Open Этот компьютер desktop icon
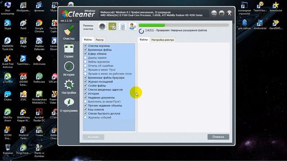 point(8,8)
